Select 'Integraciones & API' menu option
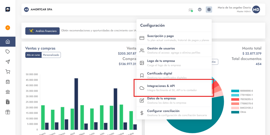Image resolution: width=270 pixels, height=135 pixels. coord(174,88)
